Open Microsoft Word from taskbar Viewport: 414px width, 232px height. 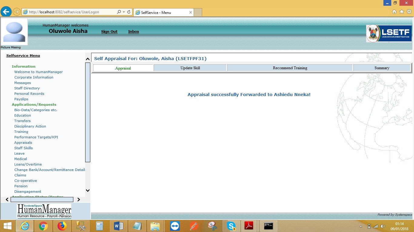pyautogui.click(x=118, y=226)
